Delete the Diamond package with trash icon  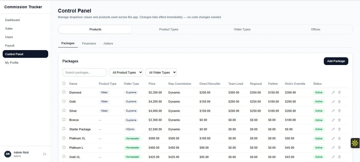coord(339,92)
